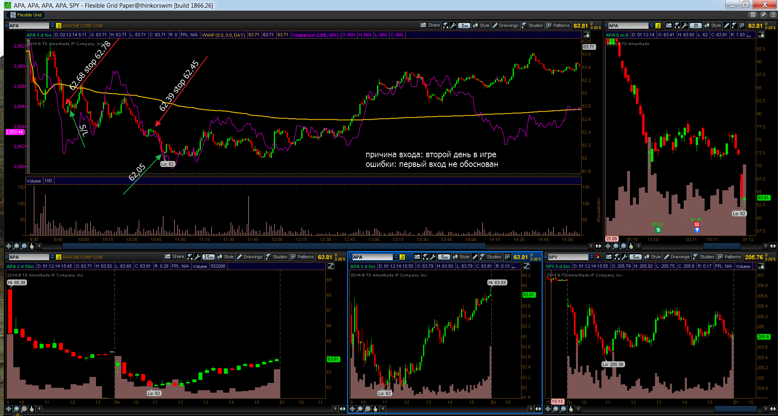The image size is (778, 416).
Task: Open wrench settings in 15m APA chart
Action: 197,257
